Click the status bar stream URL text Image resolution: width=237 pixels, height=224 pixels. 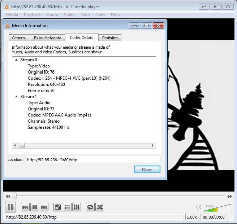click(31, 217)
